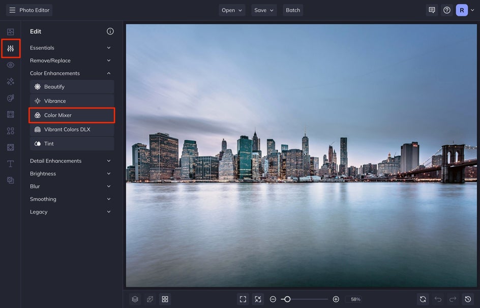Open the Layers panel at bottom left
Image resolution: width=480 pixels, height=308 pixels.
point(134,299)
